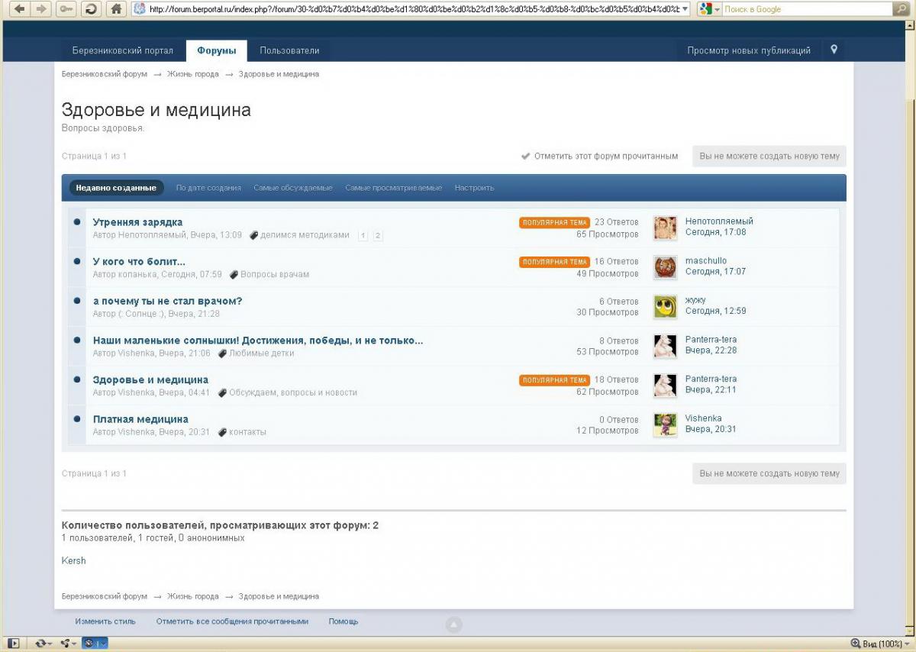
Task: Click the browser Back arrow button
Action: [x=19, y=9]
